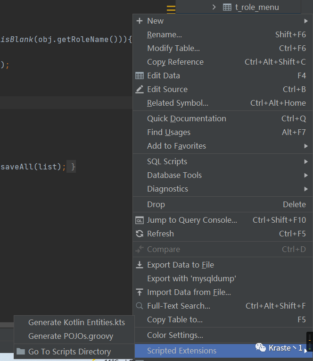Open the Diagnostics submenu arrow
The height and width of the screenshot is (361, 313).
[x=306, y=189]
